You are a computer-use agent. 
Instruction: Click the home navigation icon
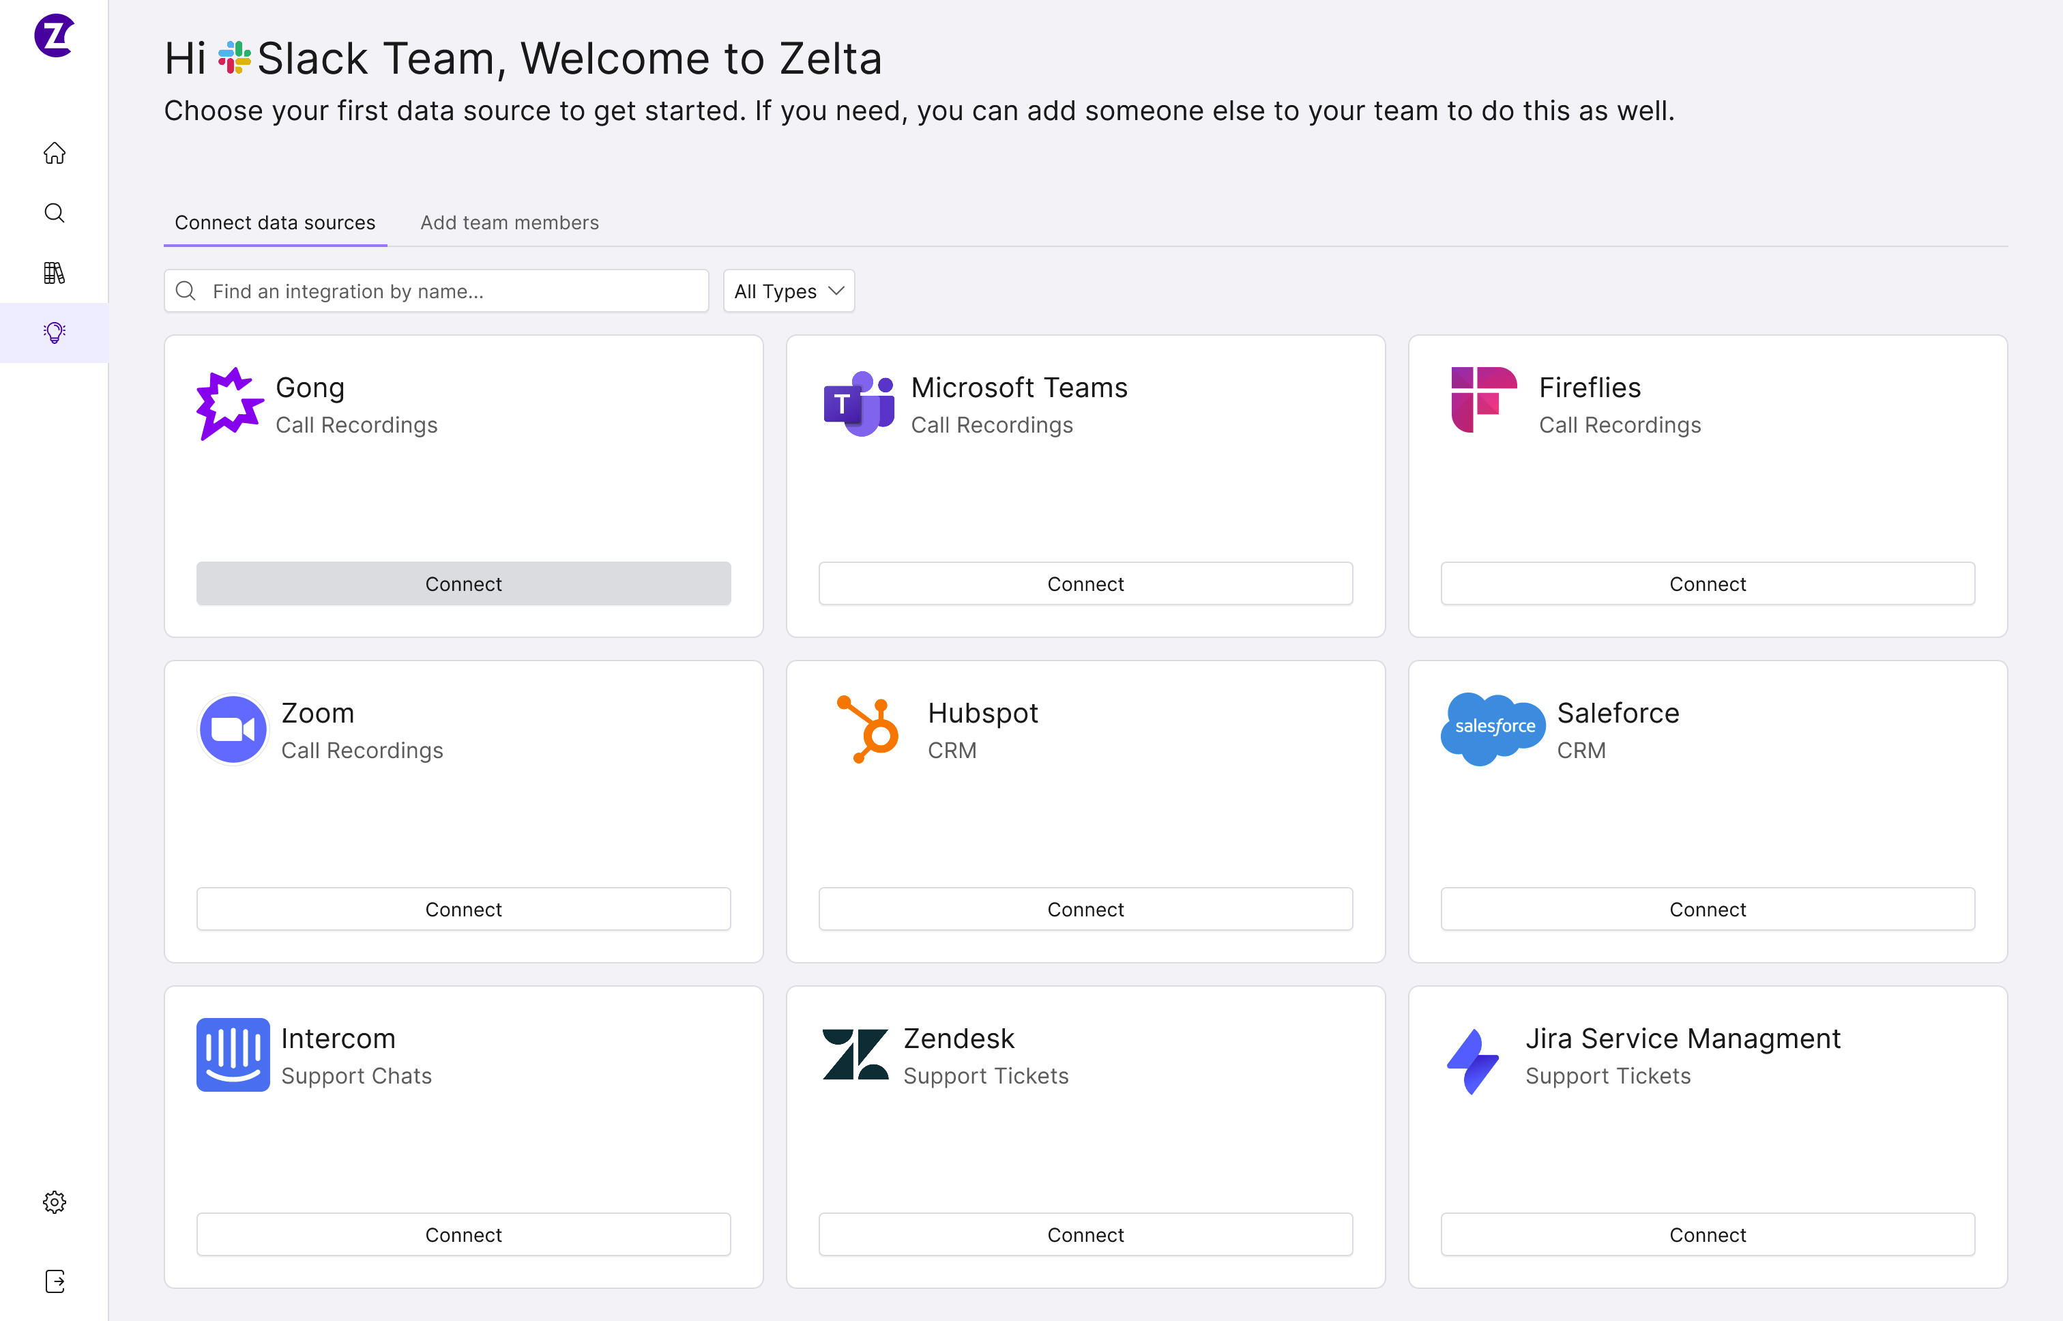54,152
